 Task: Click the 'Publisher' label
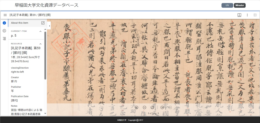pyautogui.click(x=16, y=87)
